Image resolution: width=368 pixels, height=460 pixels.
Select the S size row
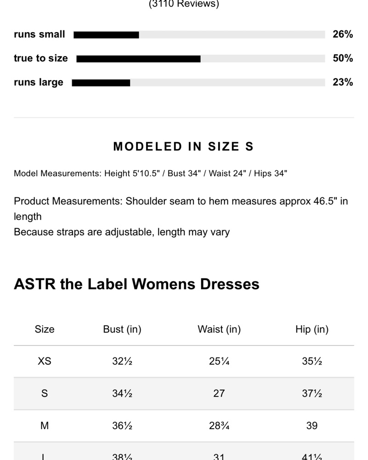tap(184, 393)
